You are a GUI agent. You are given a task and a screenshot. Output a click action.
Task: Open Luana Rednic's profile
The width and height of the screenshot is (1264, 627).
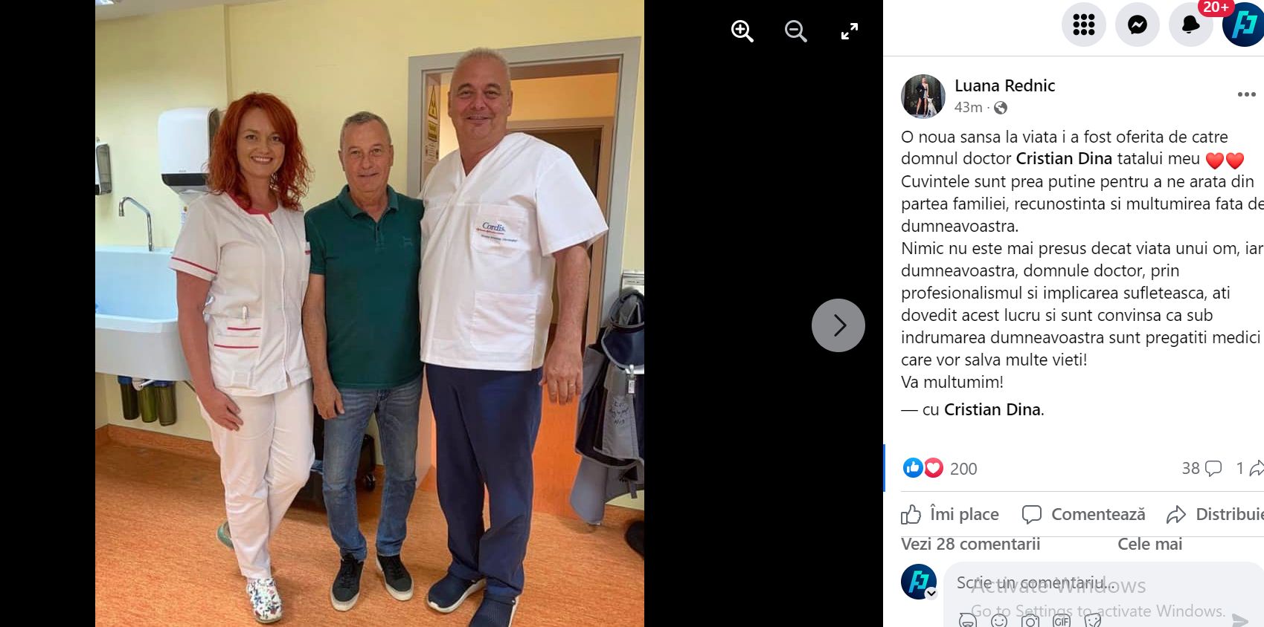click(1004, 85)
